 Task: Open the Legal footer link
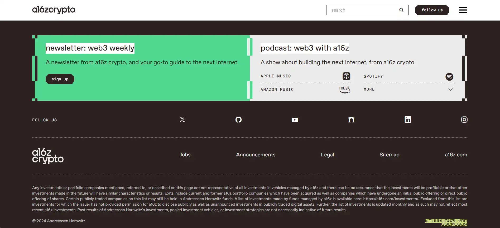(327, 155)
